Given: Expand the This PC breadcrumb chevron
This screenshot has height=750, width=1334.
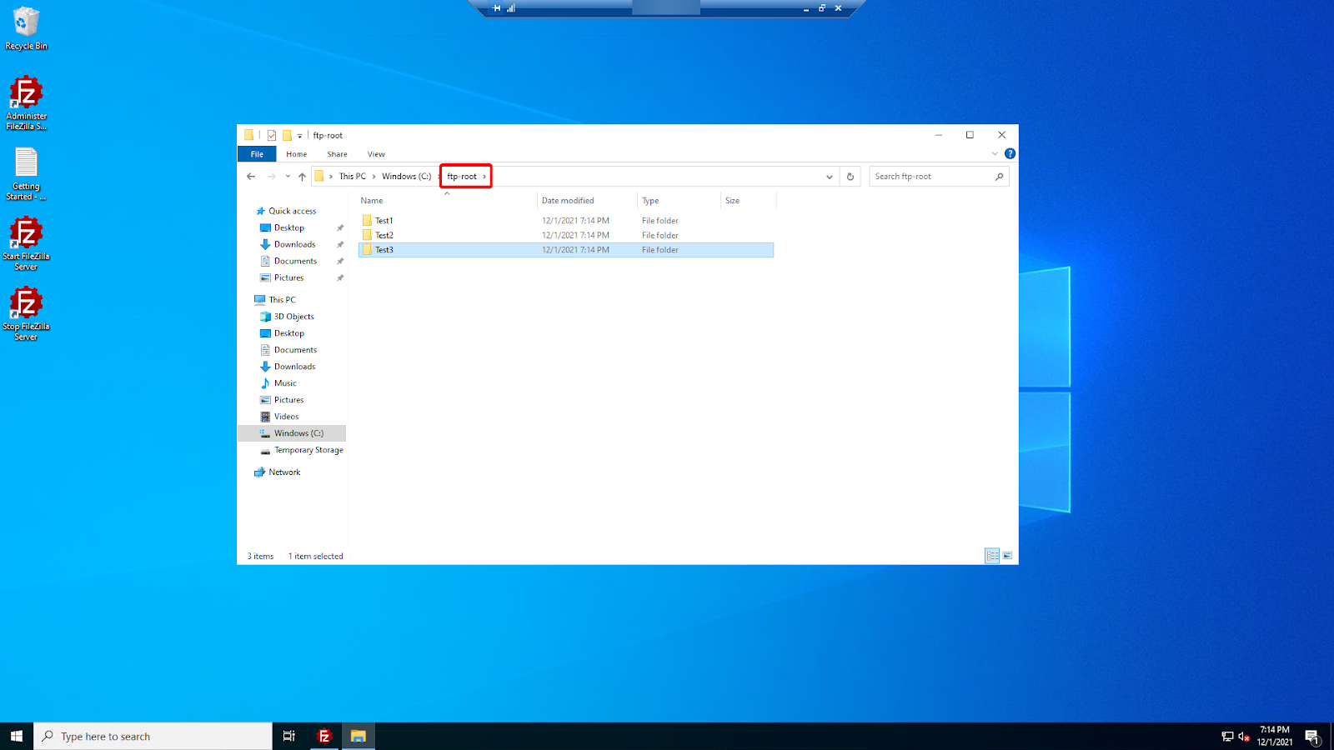Looking at the screenshot, I should (x=374, y=177).
